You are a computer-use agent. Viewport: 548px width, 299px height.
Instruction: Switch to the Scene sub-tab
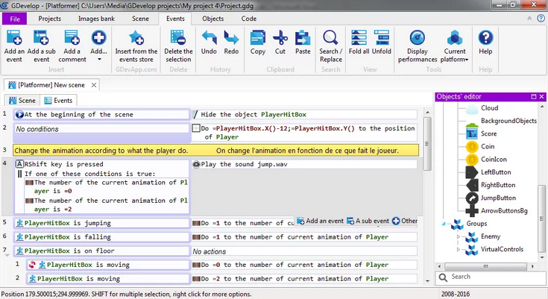click(x=22, y=100)
